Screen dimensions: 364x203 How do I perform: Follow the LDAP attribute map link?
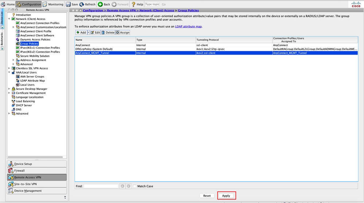pos(188,27)
